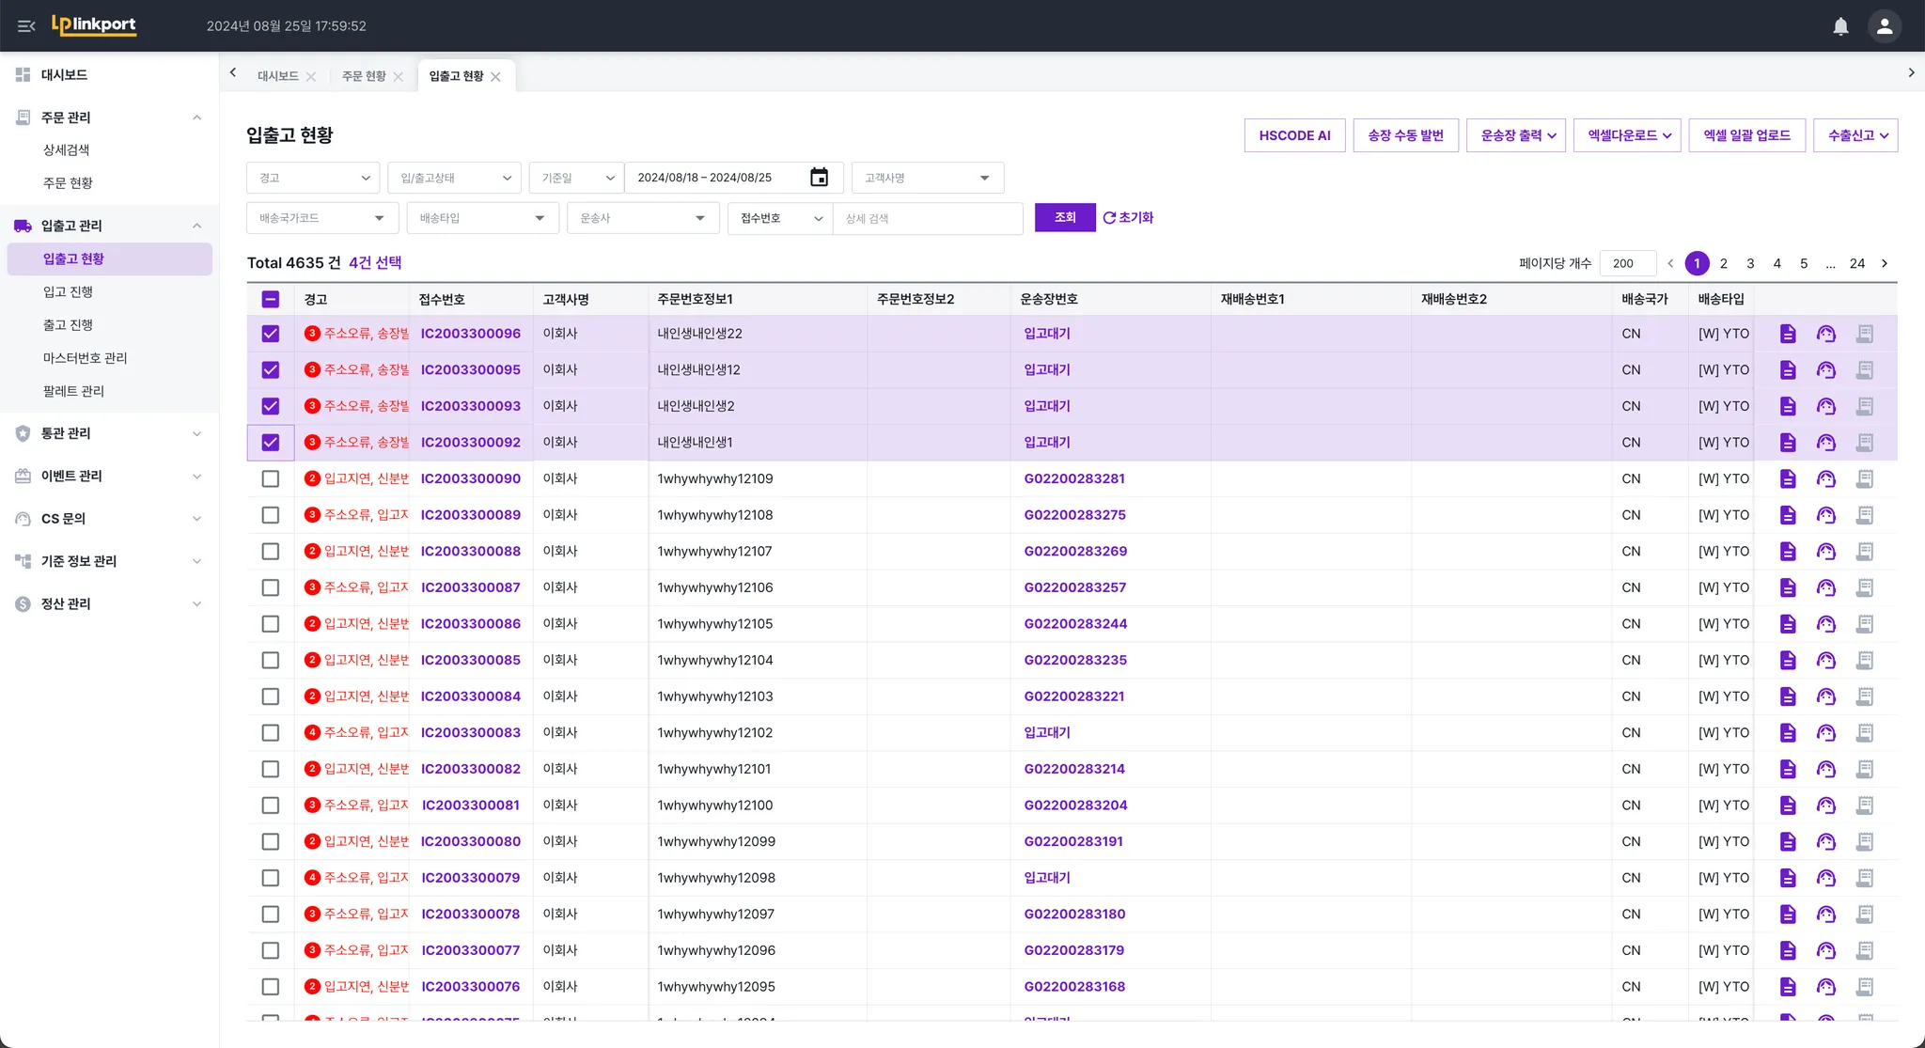
Task: Open the calendar date picker icon
Action: (x=819, y=178)
